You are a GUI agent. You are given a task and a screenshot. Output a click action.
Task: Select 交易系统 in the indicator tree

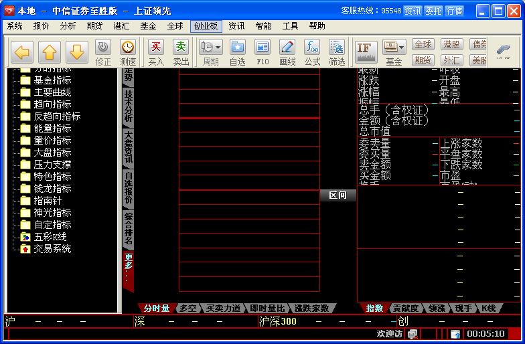(52, 249)
